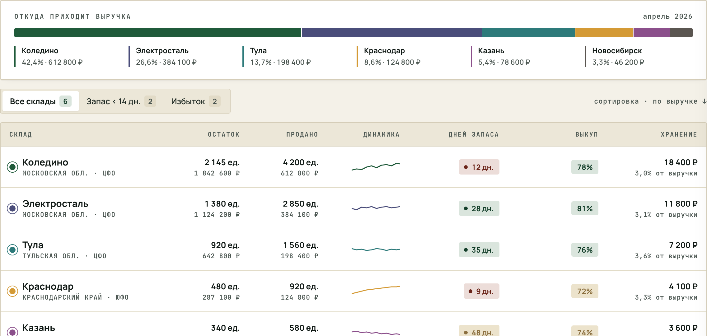Select the Казань warehouse color dot
The image size is (707, 336).
pyautogui.click(x=12, y=332)
